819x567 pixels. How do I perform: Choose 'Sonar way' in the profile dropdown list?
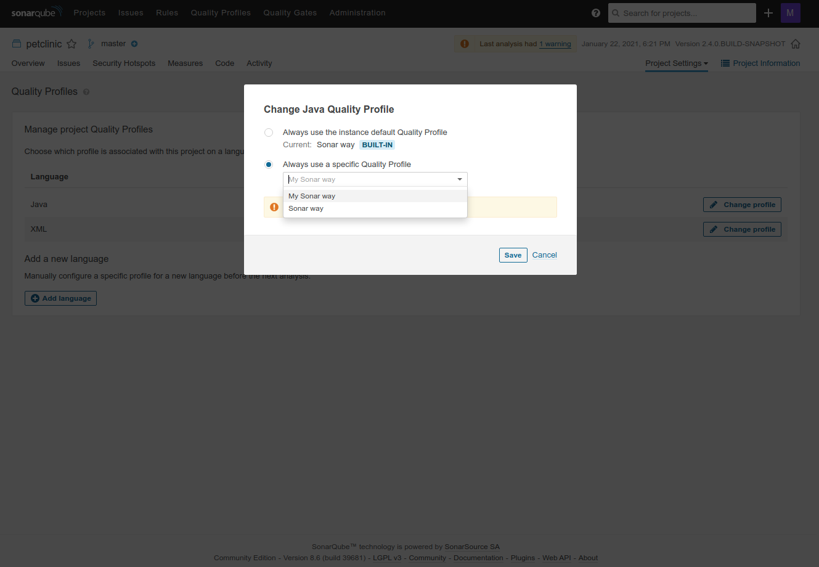click(306, 208)
